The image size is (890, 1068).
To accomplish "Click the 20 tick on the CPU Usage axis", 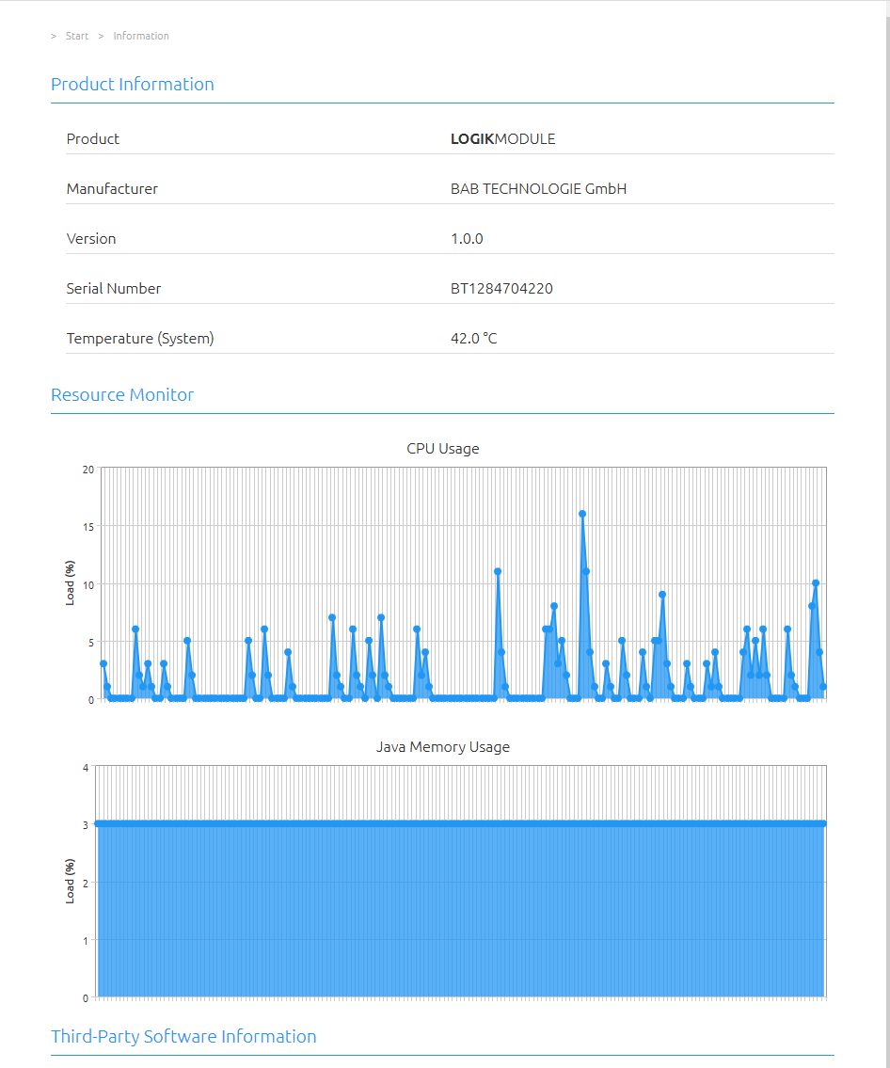I will pyautogui.click(x=88, y=470).
